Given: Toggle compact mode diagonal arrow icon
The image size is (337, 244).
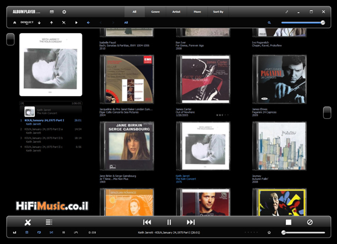Looking at the screenshot, I should tap(286, 12).
